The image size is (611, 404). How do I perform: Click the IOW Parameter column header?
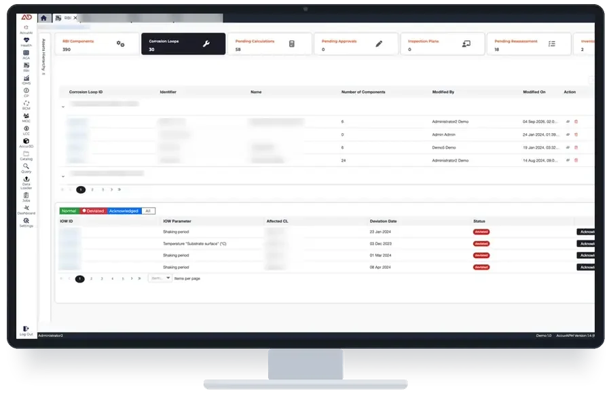click(177, 221)
